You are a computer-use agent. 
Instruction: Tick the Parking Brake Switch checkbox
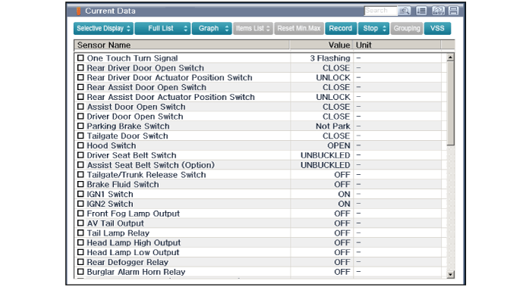80,126
